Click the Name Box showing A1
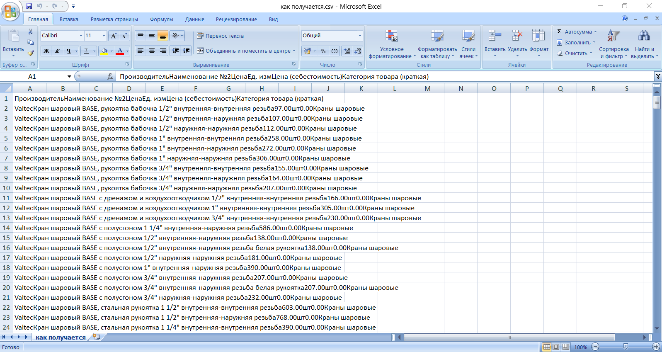 tap(33, 76)
